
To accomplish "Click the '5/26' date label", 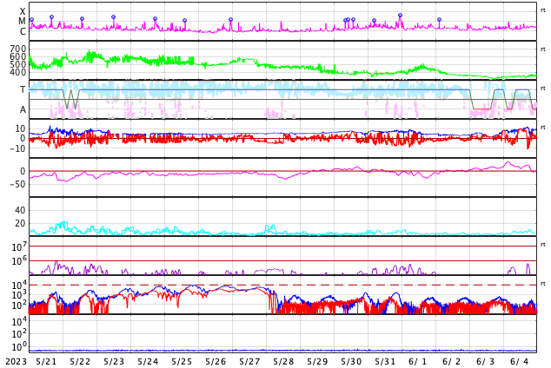I will coord(216,362).
